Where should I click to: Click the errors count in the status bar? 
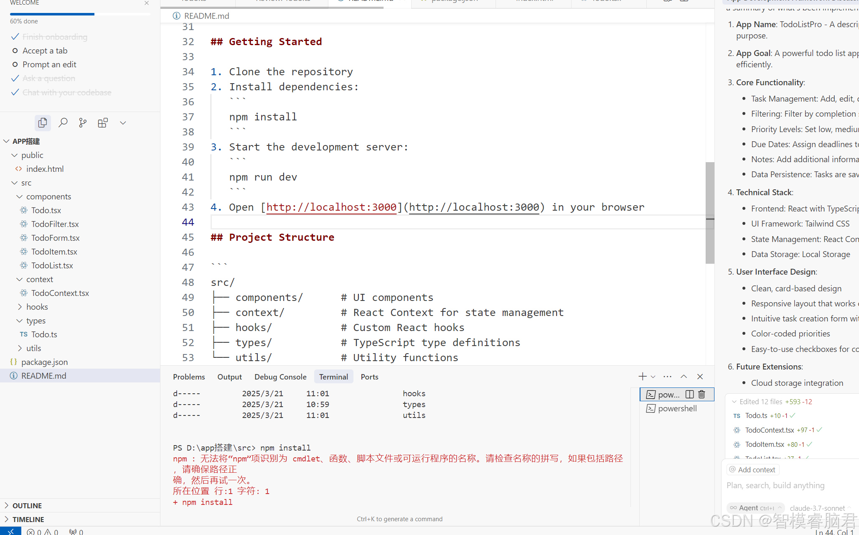(34, 532)
